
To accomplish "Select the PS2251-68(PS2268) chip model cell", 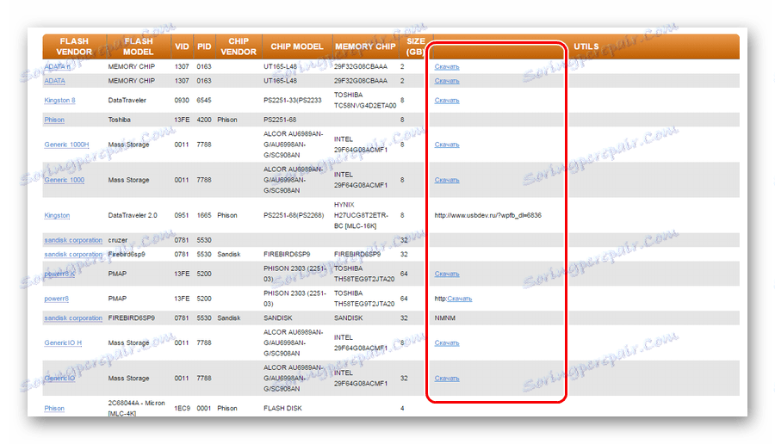I will [294, 216].
